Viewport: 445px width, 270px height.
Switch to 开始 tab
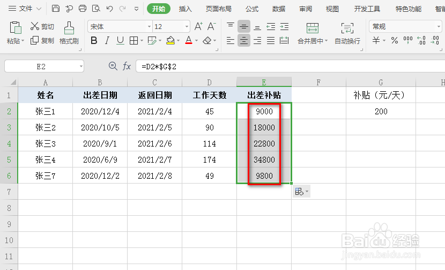point(158,9)
